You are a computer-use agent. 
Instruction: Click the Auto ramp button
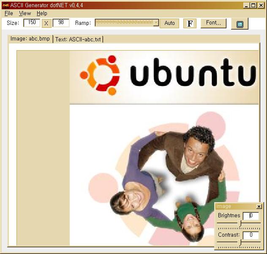(169, 23)
